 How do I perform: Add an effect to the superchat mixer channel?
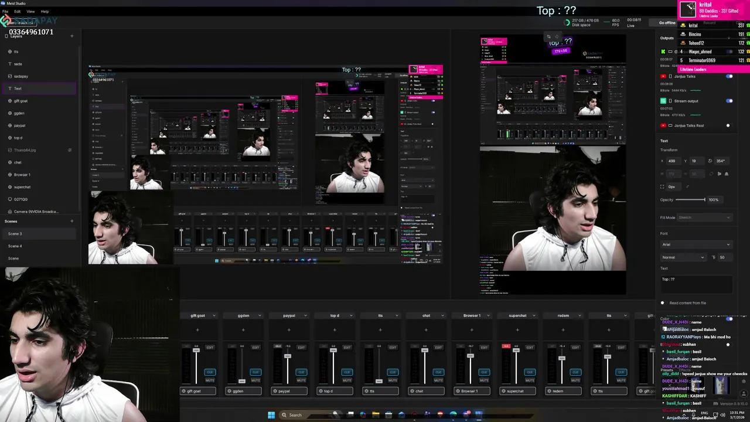coord(517,329)
